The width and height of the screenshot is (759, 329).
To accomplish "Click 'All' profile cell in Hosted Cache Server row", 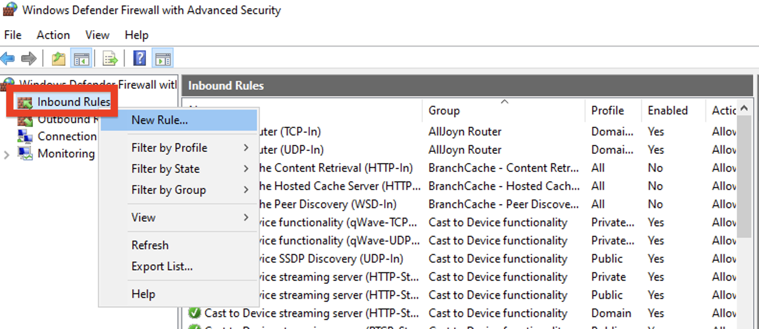I will point(598,186).
